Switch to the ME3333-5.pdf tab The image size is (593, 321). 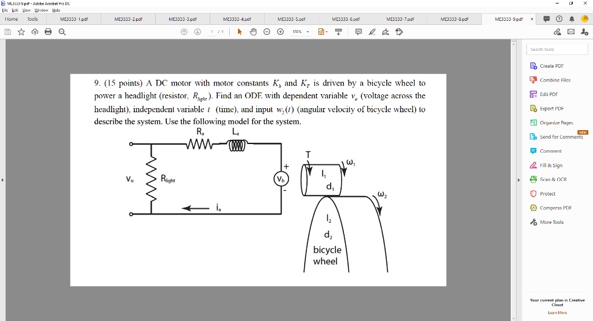291,19
